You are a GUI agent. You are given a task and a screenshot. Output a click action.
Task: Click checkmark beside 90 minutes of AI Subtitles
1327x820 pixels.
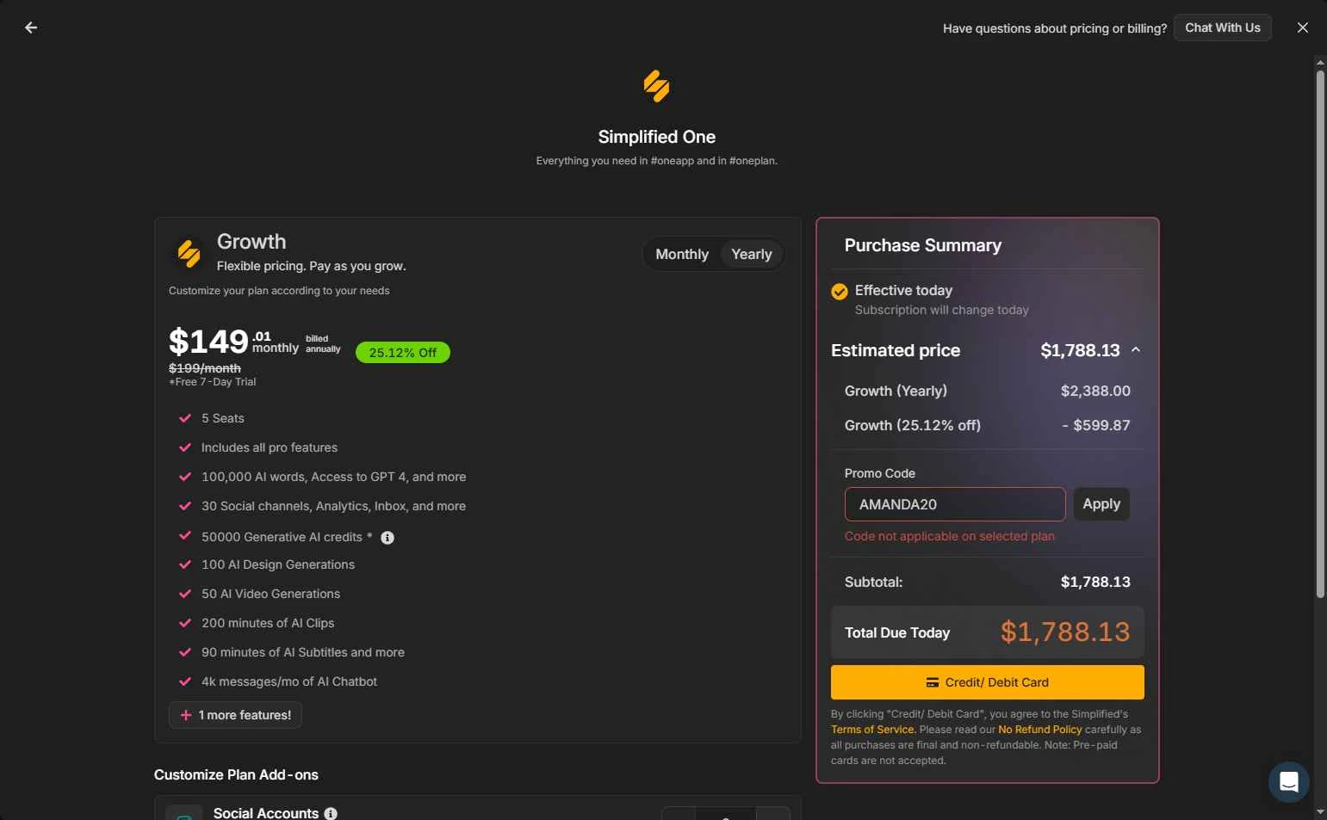184,652
